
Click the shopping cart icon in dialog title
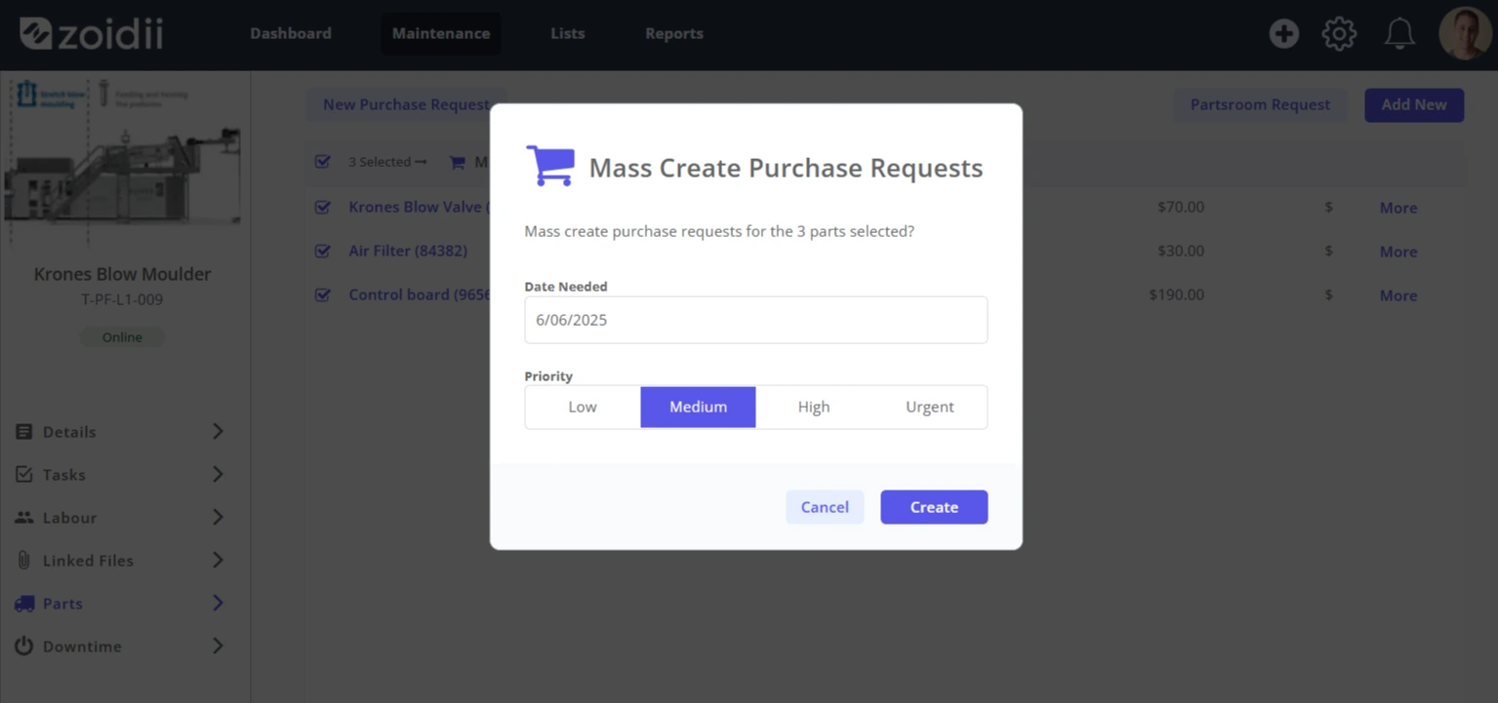549,166
